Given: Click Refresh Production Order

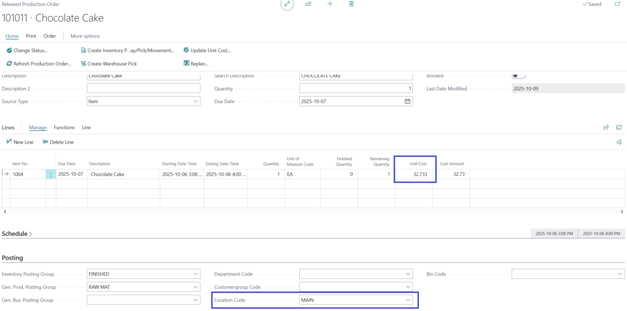Looking at the screenshot, I should pyautogui.click(x=39, y=64).
